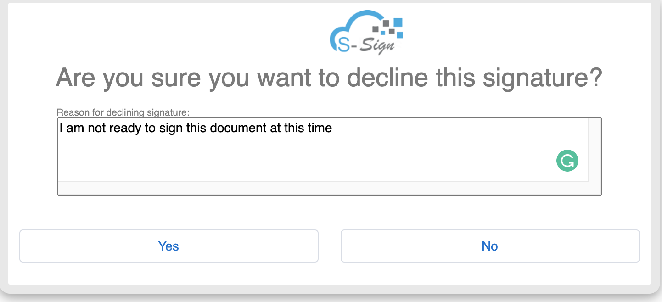The height and width of the screenshot is (302, 662).
Task: Click the pixel squares in the S-Sign logo
Action: tap(388, 28)
